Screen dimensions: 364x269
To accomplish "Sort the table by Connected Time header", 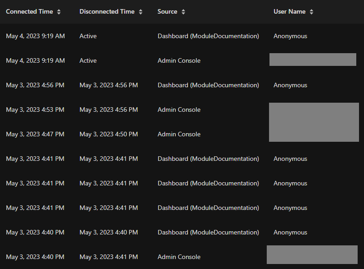I will [29, 11].
